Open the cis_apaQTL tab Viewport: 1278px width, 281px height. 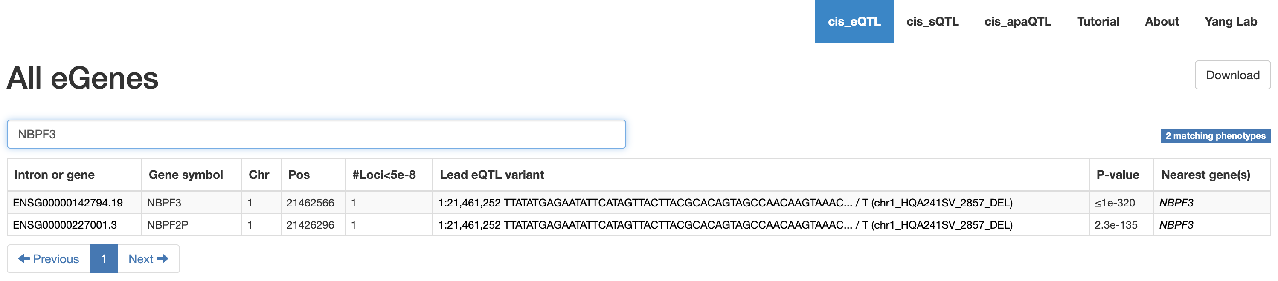tap(1017, 22)
